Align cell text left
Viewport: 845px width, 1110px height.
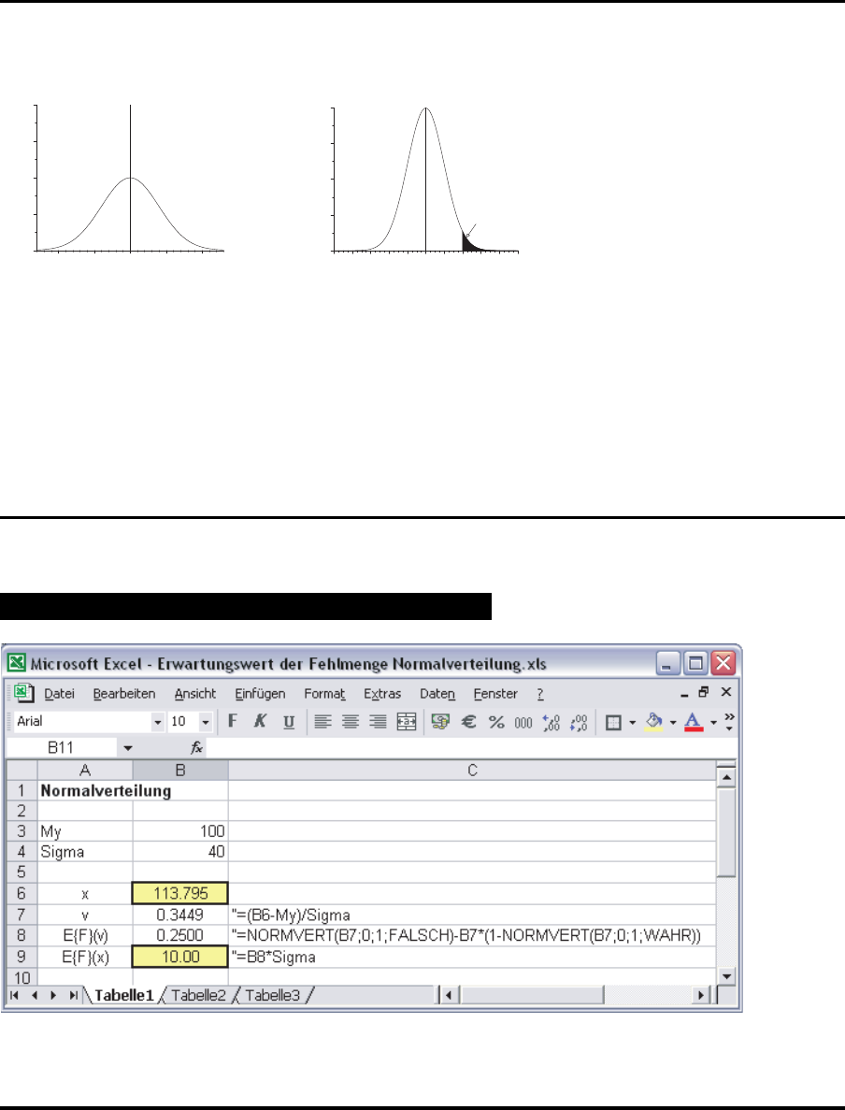[322, 722]
